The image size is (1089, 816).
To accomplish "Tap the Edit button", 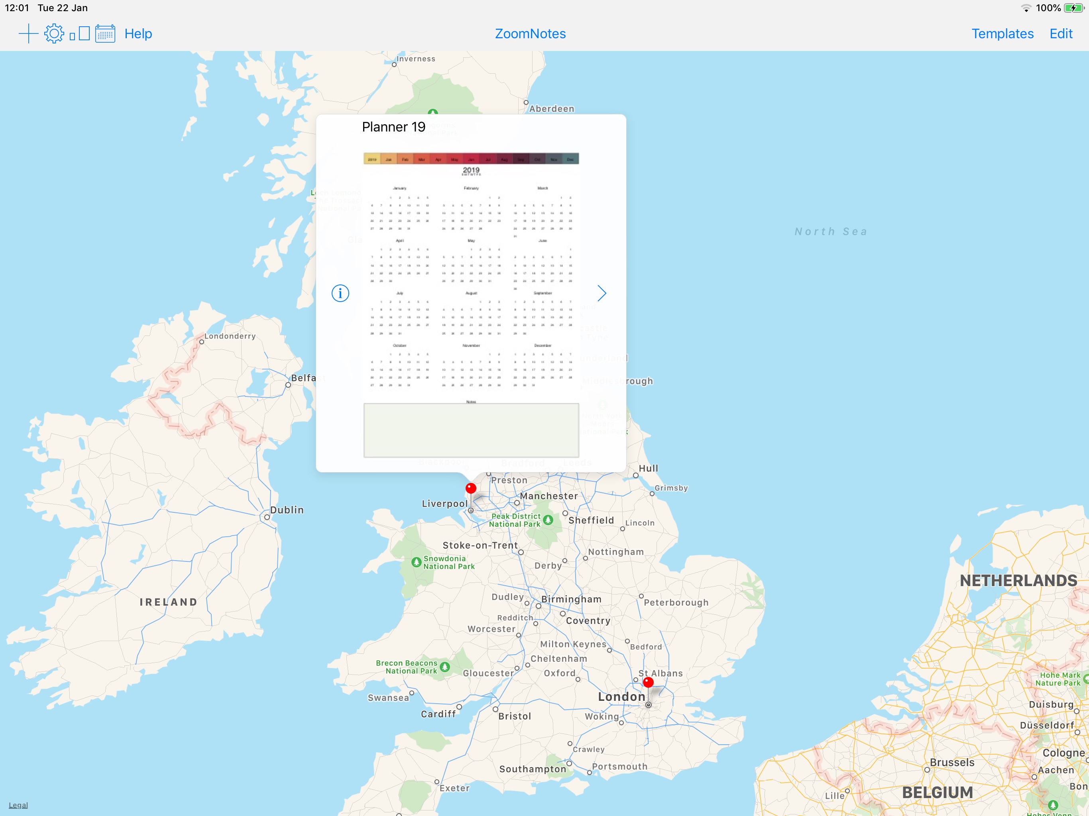I will 1060,33.
